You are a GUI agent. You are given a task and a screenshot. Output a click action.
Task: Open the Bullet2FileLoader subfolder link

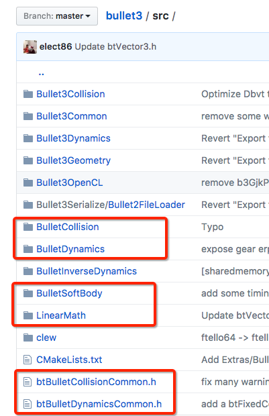click(x=146, y=205)
